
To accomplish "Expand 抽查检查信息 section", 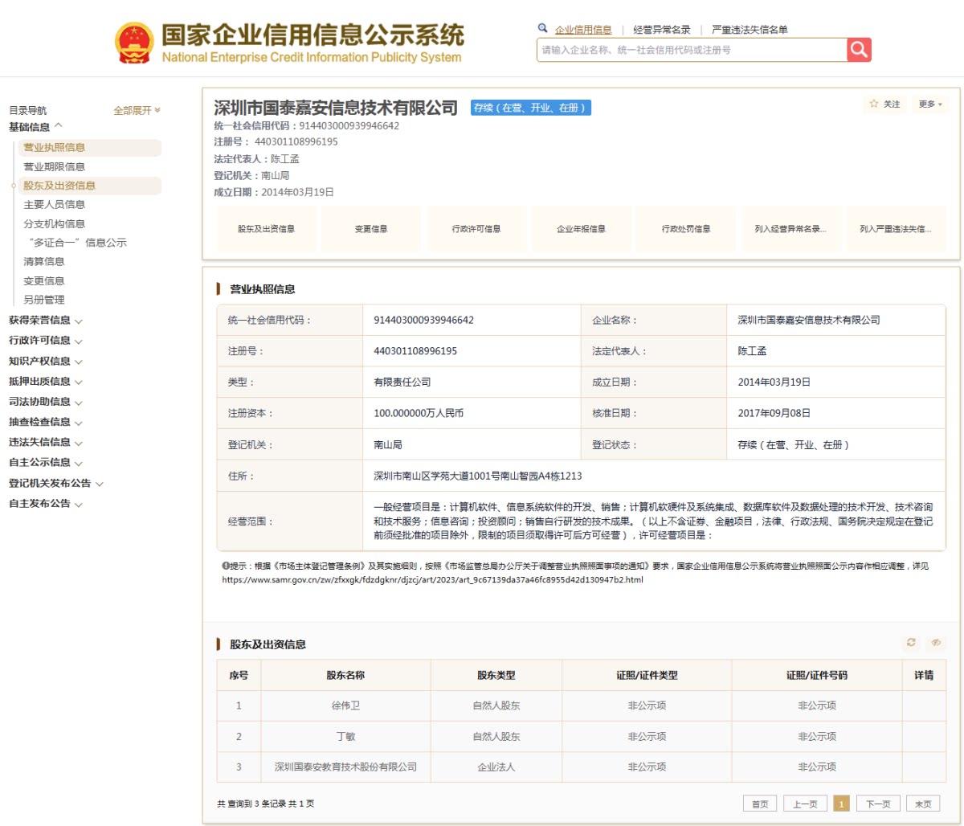I will pos(45,421).
